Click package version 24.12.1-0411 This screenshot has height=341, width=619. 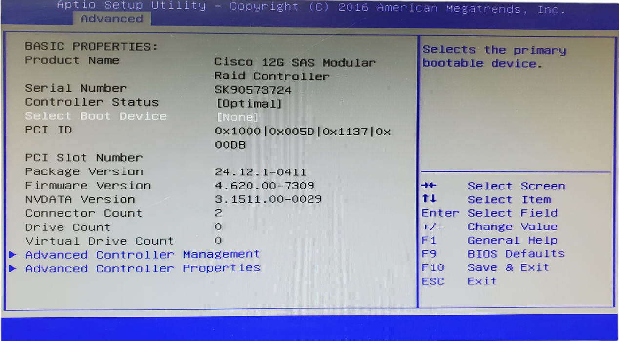261,172
